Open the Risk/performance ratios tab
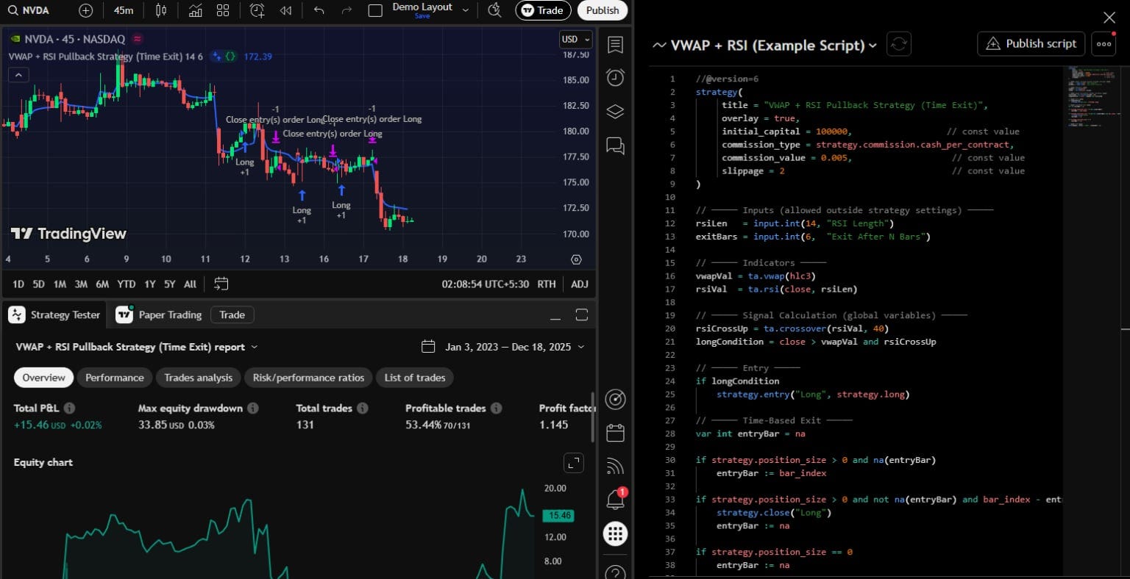Screen dimensions: 1130x579 point(308,378)
